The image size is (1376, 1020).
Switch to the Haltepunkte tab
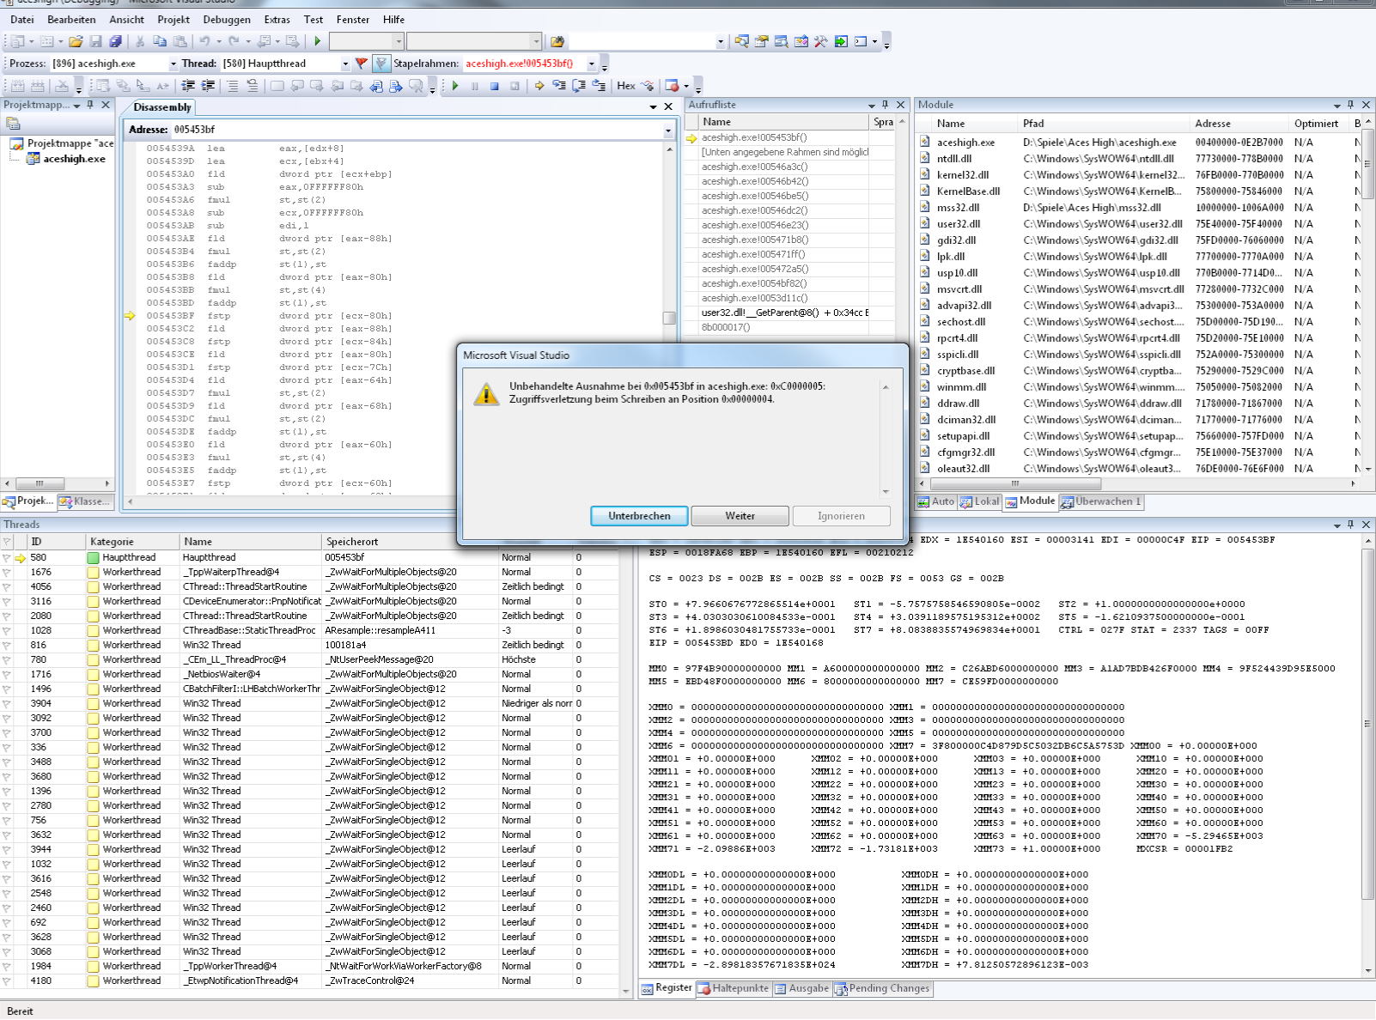tap(733, 988)
